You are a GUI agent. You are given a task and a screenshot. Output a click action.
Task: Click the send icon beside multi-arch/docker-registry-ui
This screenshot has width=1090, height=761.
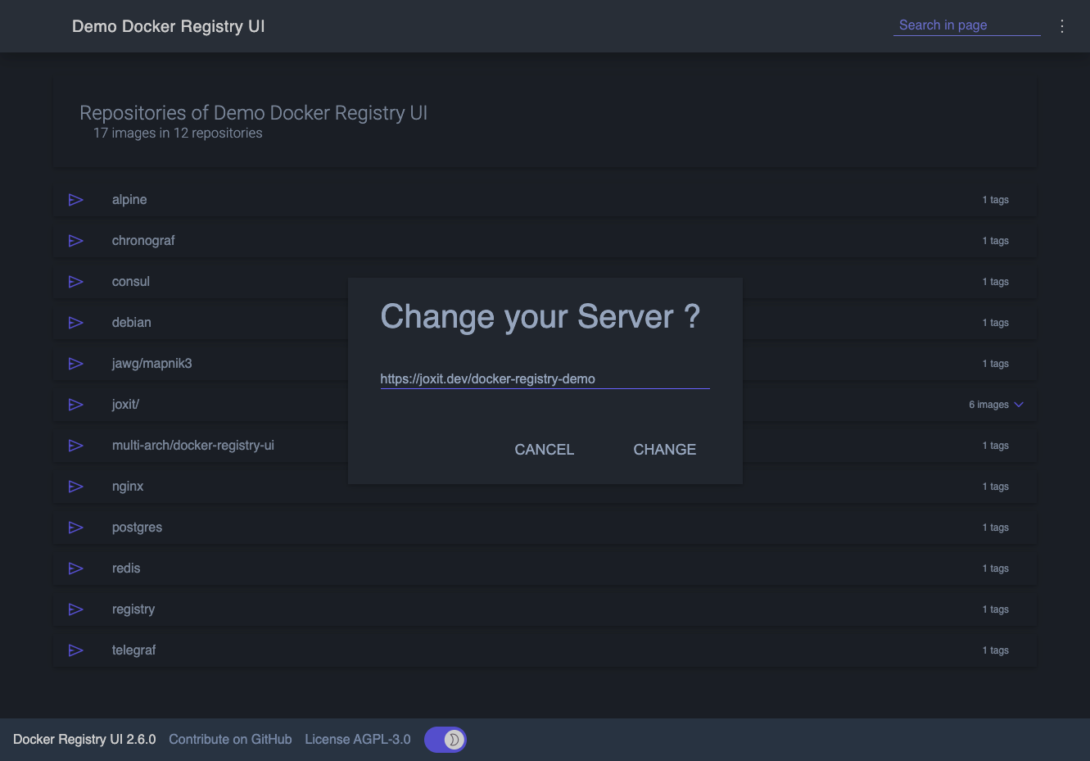76,446
